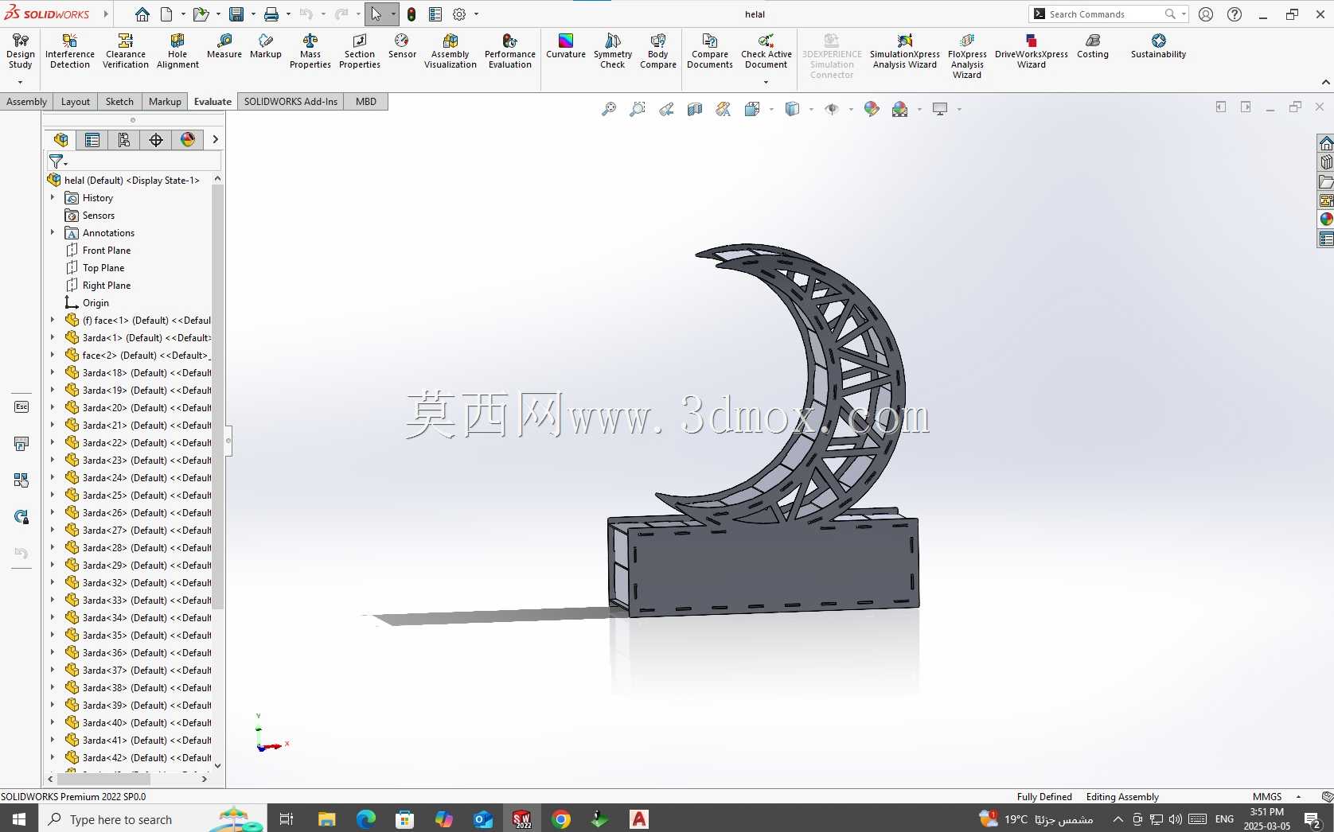Open the FeatureManager Design Tree tab
Image resolution: width=1334 pixels, height=832 pixels.
point(60,140)
